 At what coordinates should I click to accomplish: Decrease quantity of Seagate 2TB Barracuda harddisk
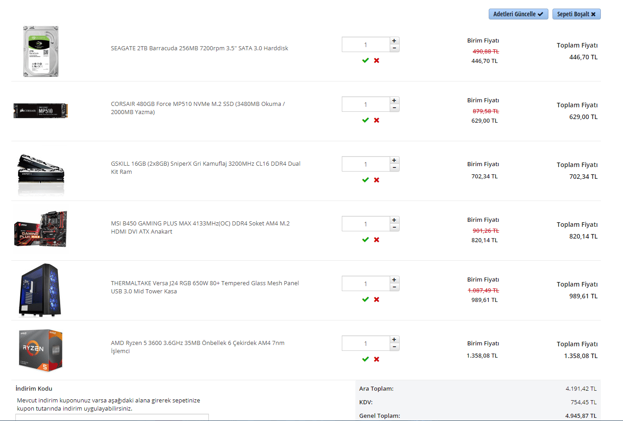[x=394, y=48]
